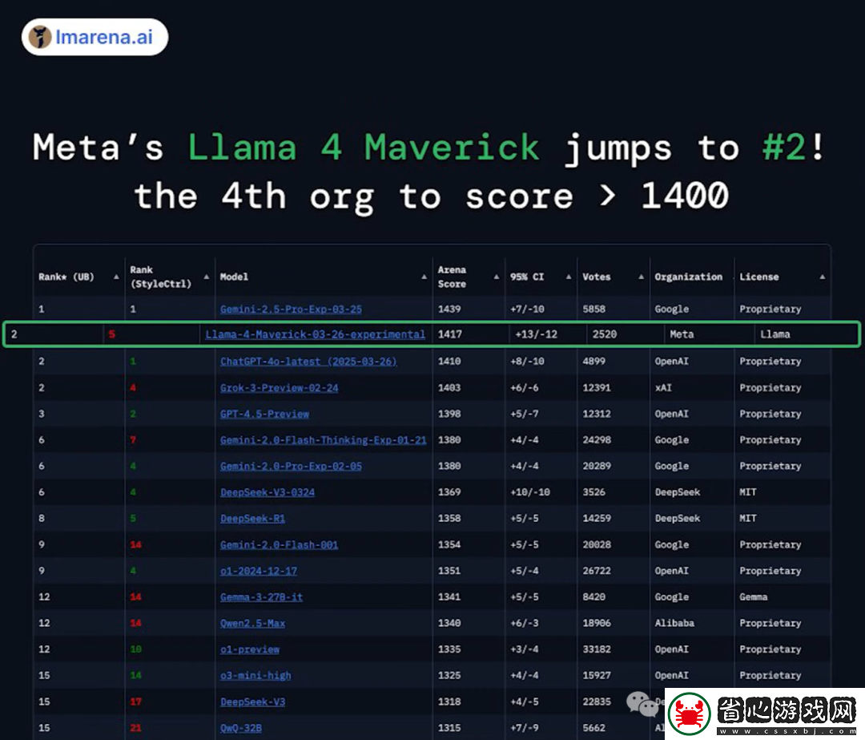The height and width of the screenshot is (740, 865).
Task: Open Grok-3-Preview-02-24 model link
Action: [x=280, y=388]
